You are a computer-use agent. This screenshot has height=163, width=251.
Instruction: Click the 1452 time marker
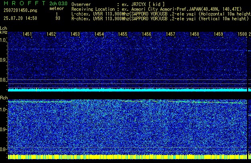[51, 34]
